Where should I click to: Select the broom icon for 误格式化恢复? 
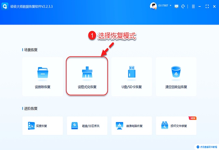tap(87, 72)
